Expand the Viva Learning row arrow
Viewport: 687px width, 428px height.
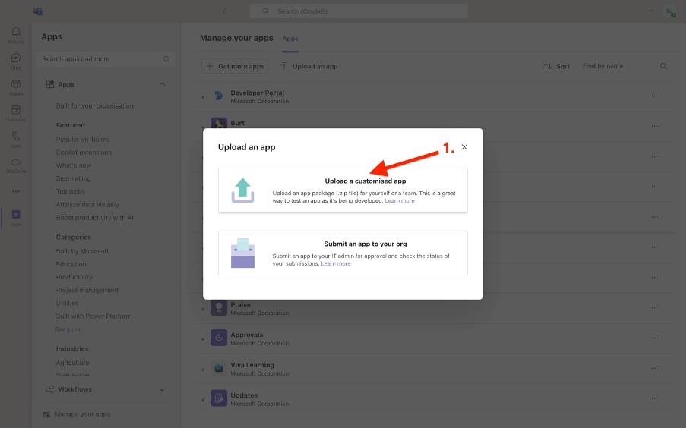pos(203,370)
